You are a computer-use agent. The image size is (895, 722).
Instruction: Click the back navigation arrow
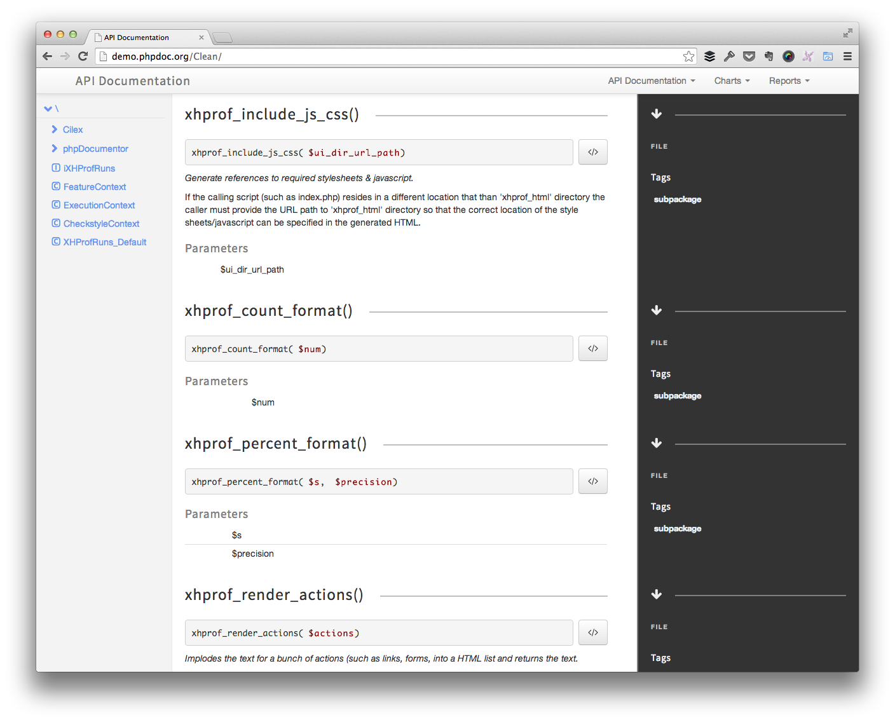click(x=47, y=56)
